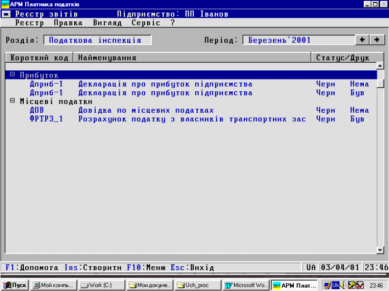Click the Esc:Вихід shortcut in status bar
Image resolution: width=389 pixels, height=291 pixels.
pos(192,268)
